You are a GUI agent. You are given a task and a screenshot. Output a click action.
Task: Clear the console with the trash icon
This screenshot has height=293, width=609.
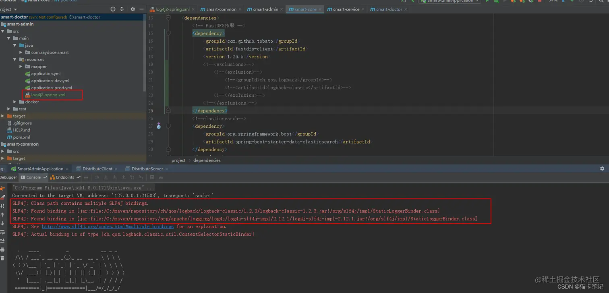coord(2,258)
